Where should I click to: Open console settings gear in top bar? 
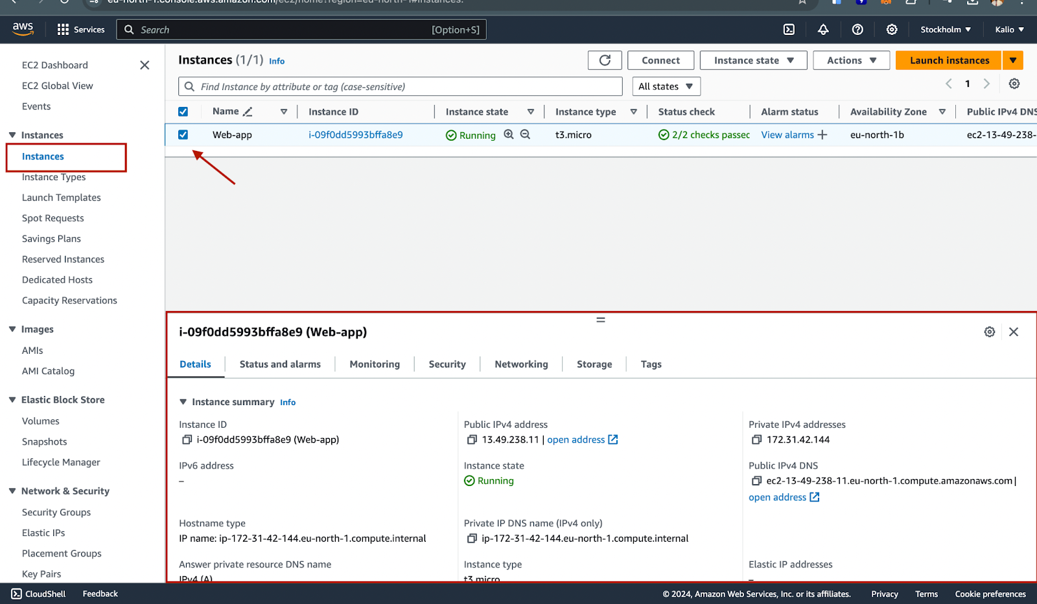[892, 30]
